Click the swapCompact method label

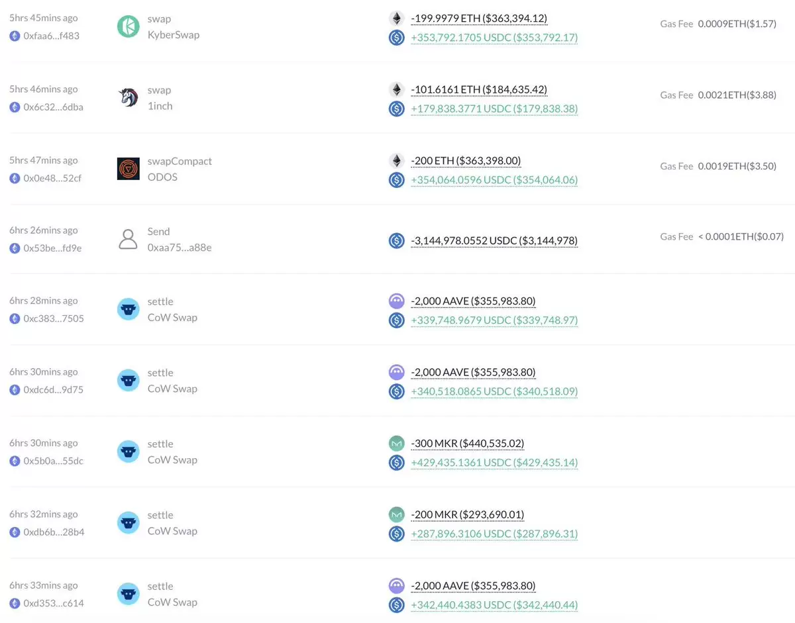[180, 161]
